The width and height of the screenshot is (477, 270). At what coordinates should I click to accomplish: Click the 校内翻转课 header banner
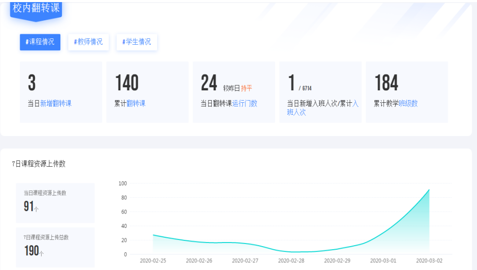coord(36,9)
